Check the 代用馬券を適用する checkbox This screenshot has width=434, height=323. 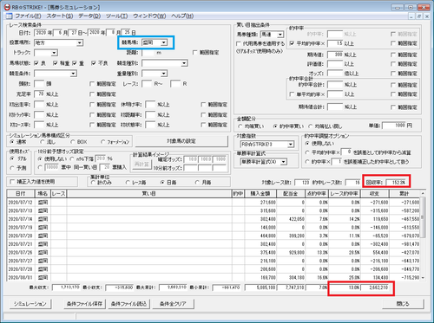(239, 43)
